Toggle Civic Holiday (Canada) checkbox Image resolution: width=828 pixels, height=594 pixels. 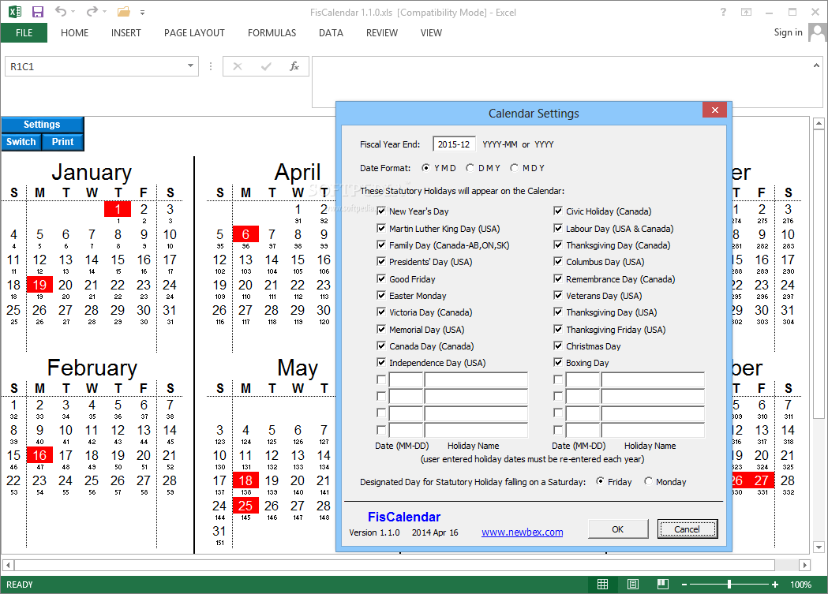(558, 211)
